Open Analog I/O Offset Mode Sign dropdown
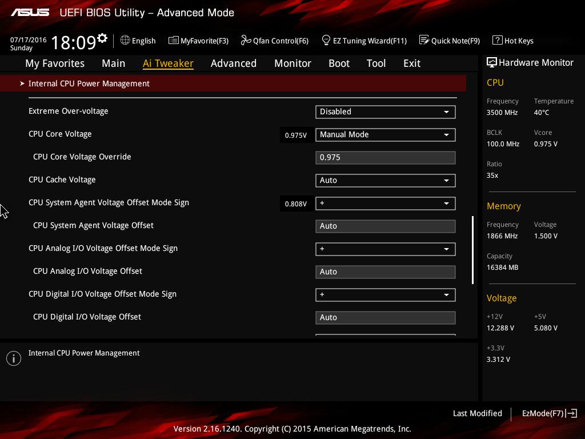The height and width of the screenshot is (439, 585). point(386,249)
